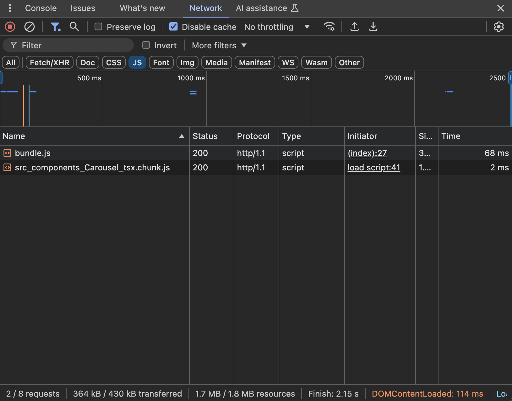
Task: Open Network settings gear
Action: point(499,27)
